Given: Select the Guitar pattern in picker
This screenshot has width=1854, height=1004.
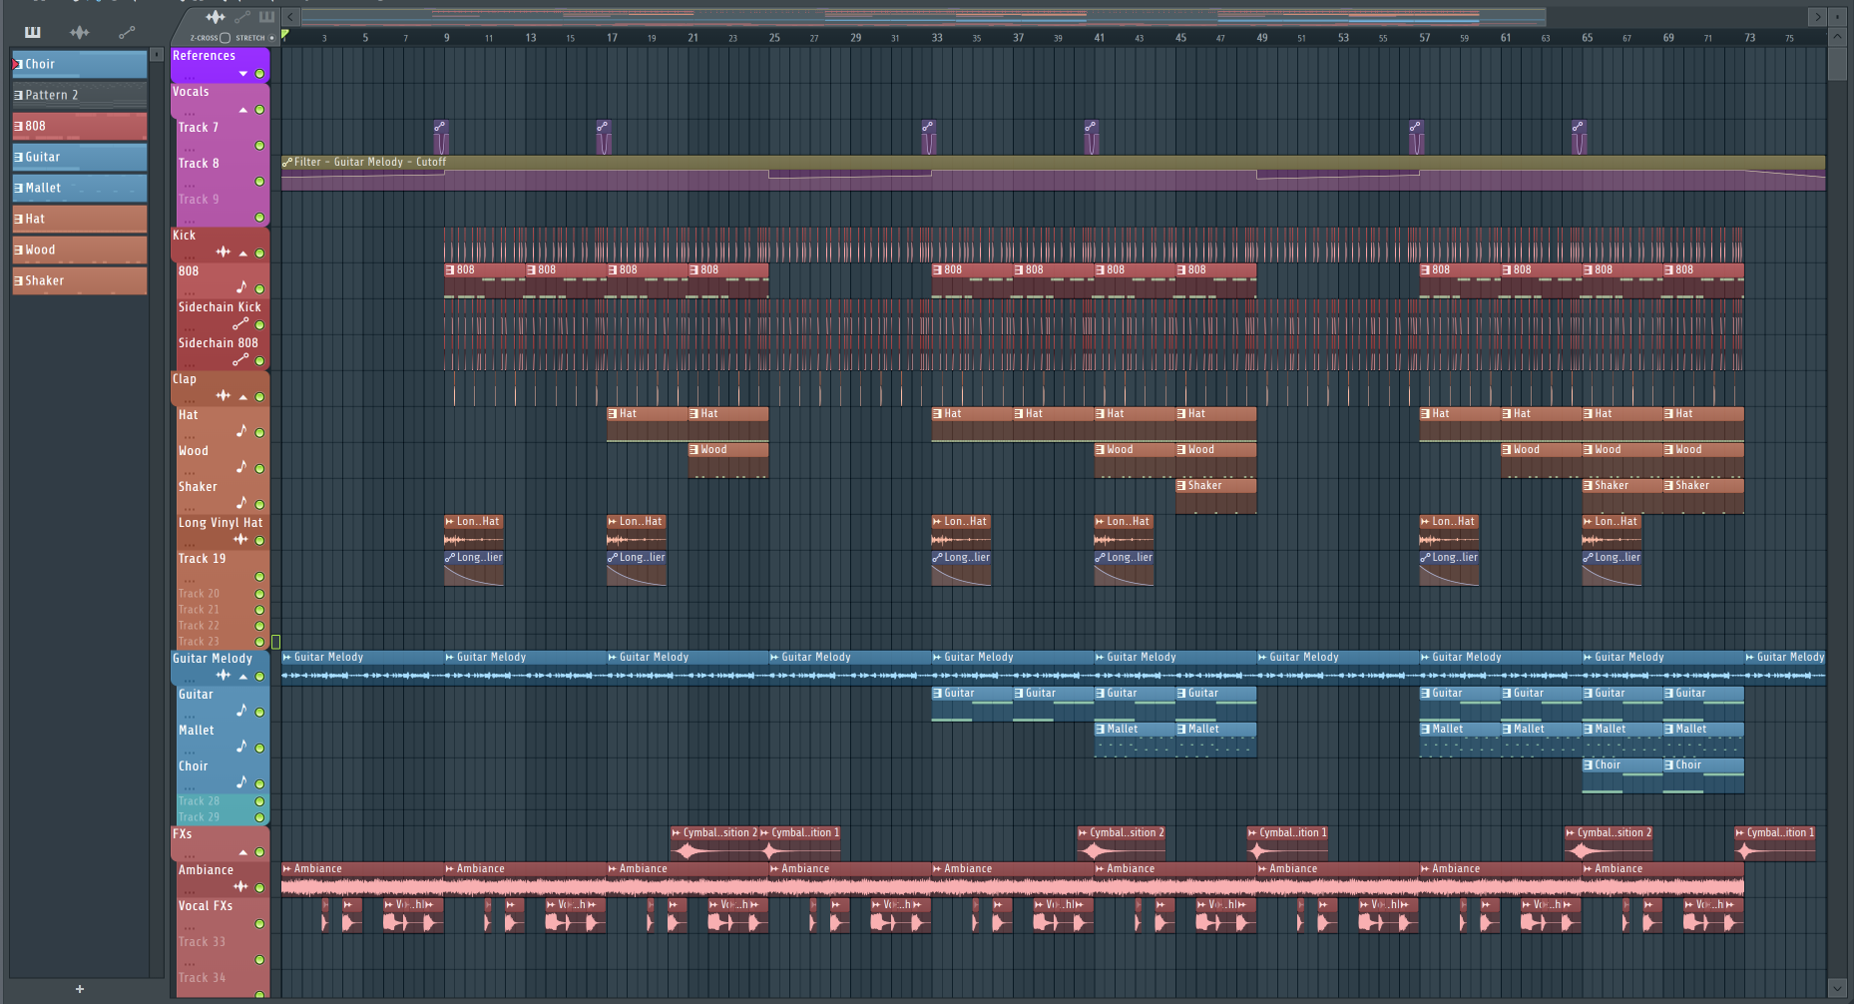Looking at the screenshot, I should coord(80,157).
